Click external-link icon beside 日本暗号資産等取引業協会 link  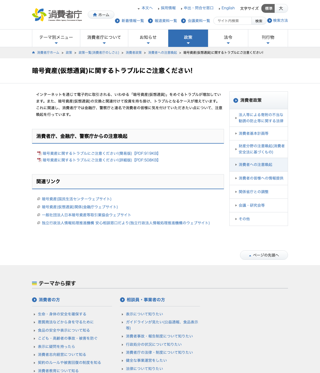point(39,215)
